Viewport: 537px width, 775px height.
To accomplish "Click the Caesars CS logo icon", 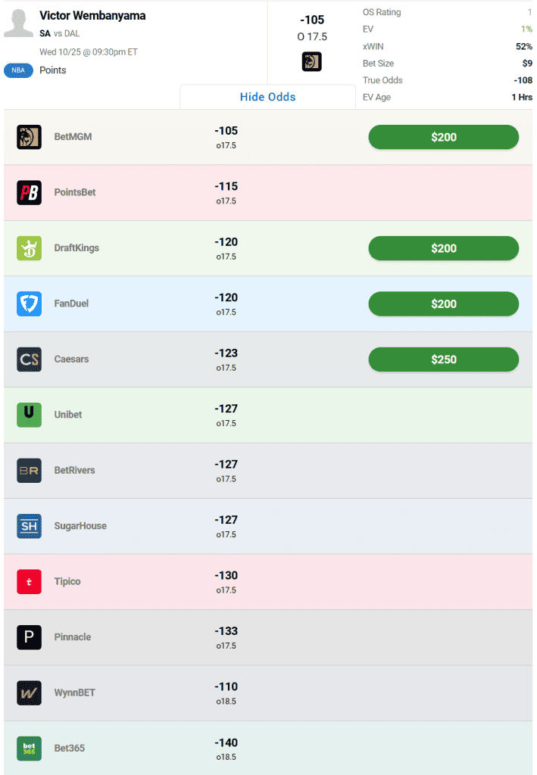I will pyautogui.click(x=29, y=359).
